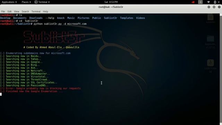Click the 'Public' directory name

click(x=96, y=18)
